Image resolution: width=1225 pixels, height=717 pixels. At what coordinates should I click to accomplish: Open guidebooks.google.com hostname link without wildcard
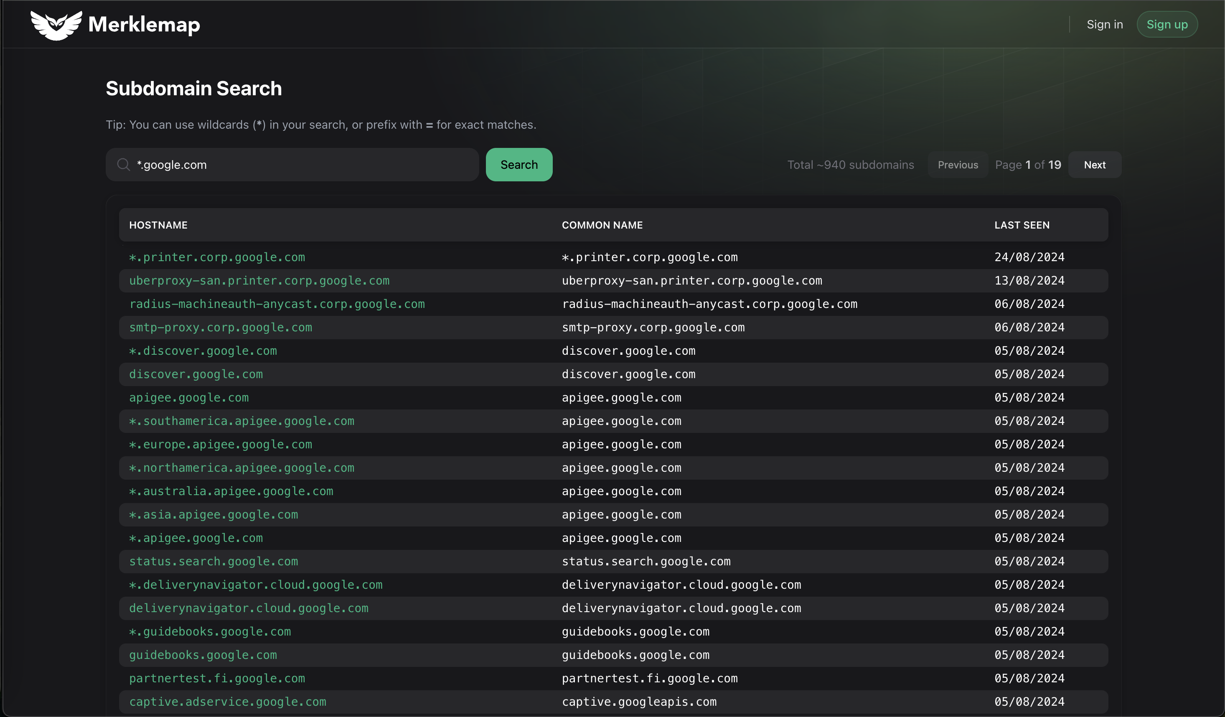[203, 655]
